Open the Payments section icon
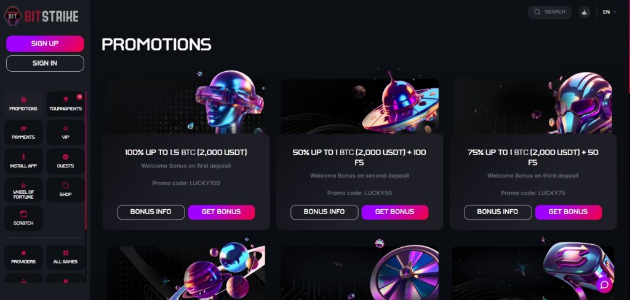Image resolution: width=630 pixels, height=300 pixels. pyautogui.click(x=23, y=131)
